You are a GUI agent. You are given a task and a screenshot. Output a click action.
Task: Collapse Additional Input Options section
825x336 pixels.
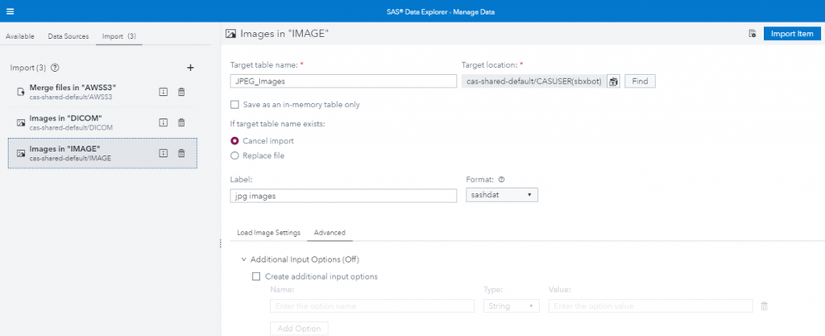(233, 259)
